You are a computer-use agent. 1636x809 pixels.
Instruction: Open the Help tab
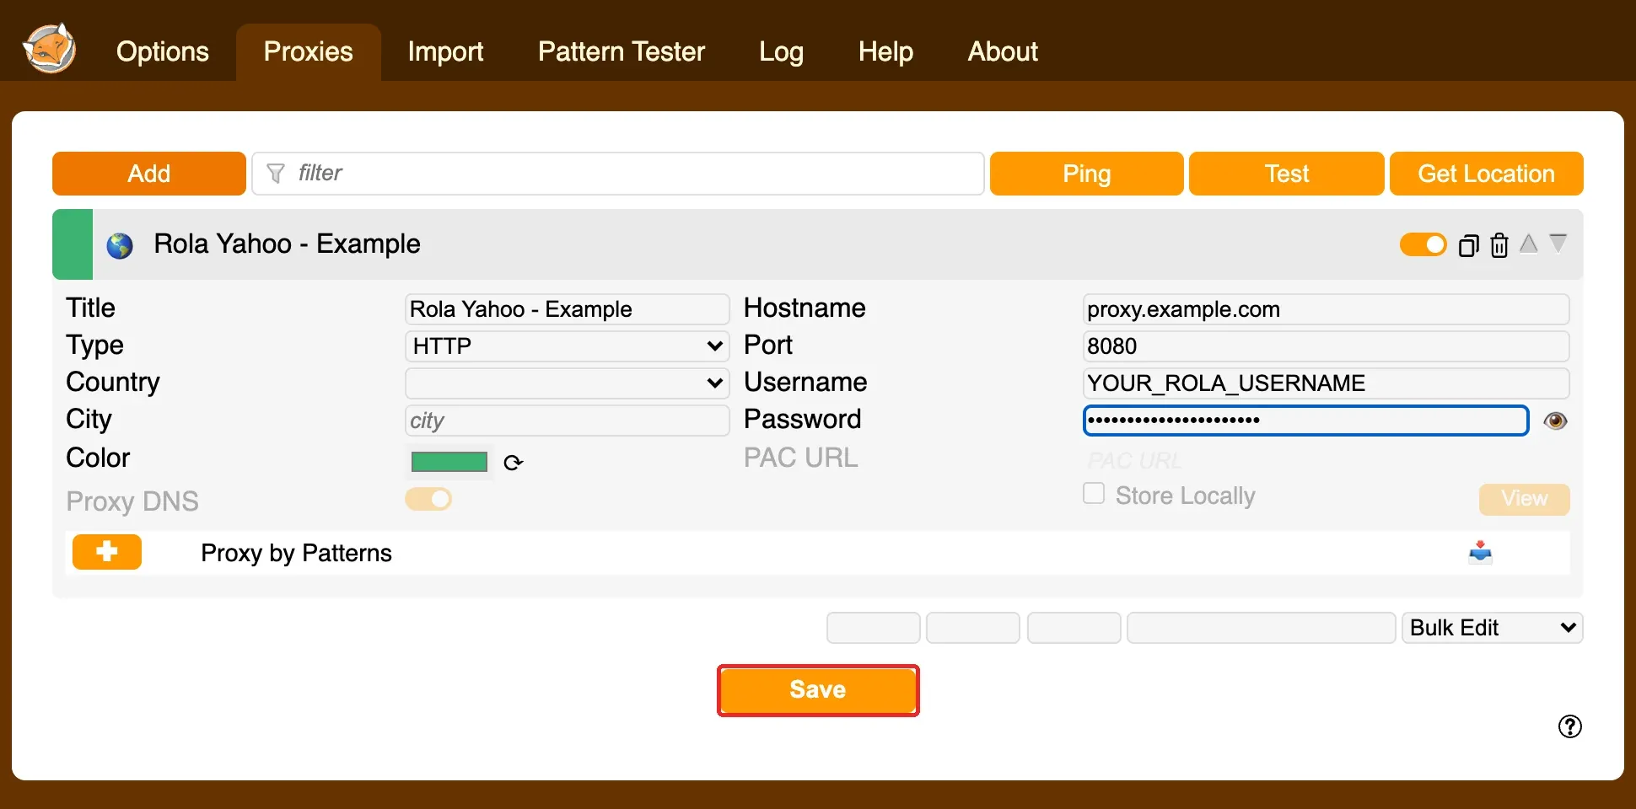coord(885,51)
